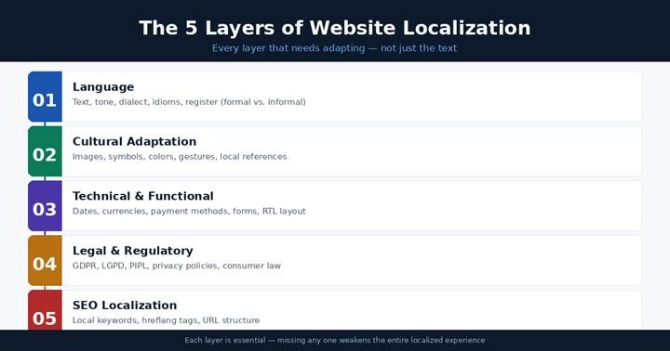Image resolution: width=670 pixels, height=351 pixels.
Task: Click the 'SEO Localization' heading
Action: click(x=125, y=305)
